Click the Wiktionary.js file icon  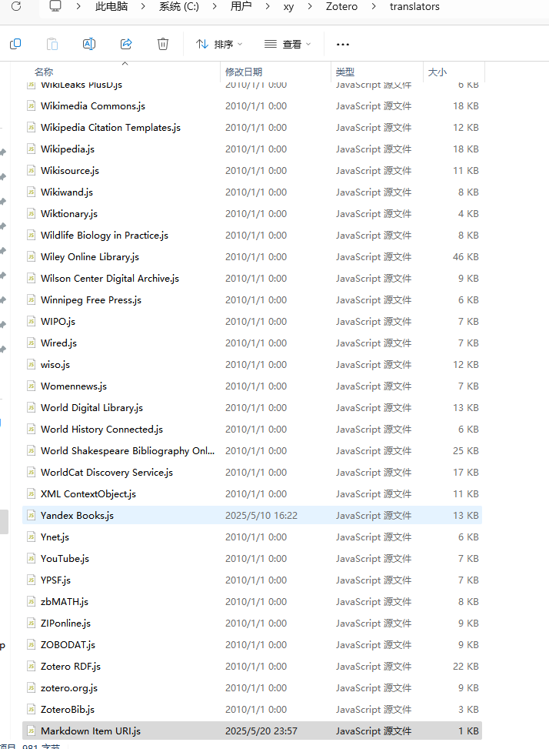point(31,213)
